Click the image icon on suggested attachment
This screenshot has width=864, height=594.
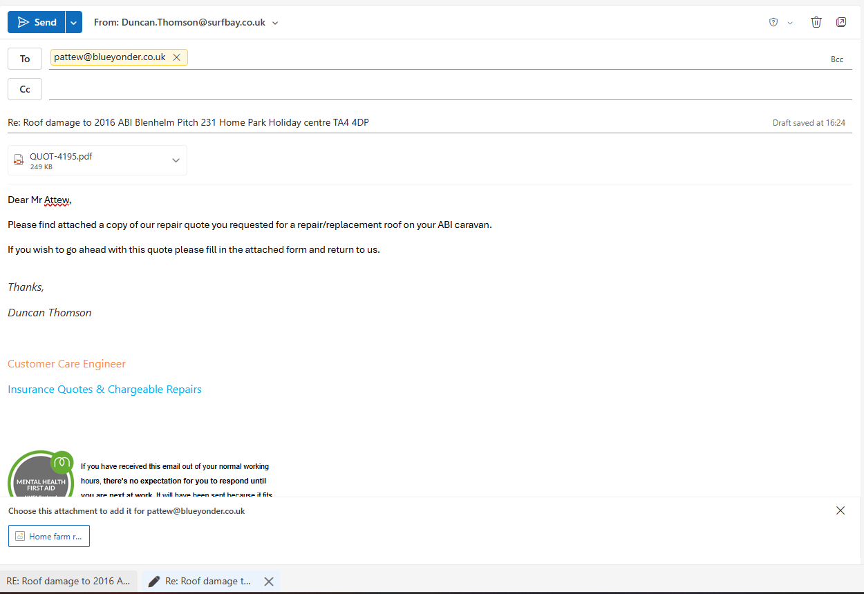(20, 536)
